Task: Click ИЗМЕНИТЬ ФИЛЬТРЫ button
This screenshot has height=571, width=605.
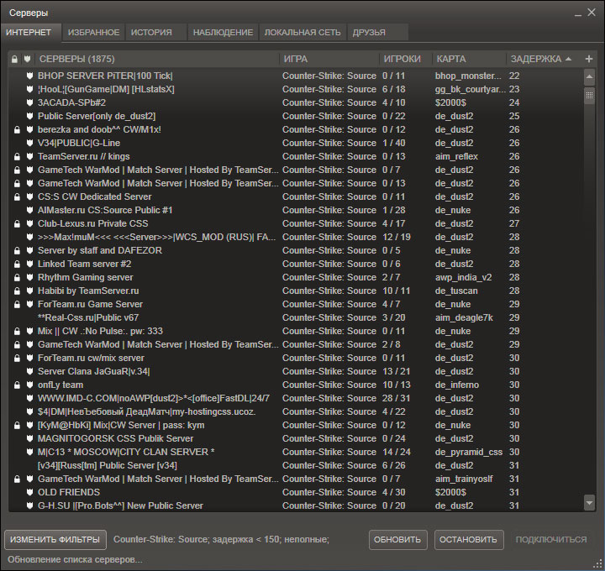Action: [x=55, y=540]
